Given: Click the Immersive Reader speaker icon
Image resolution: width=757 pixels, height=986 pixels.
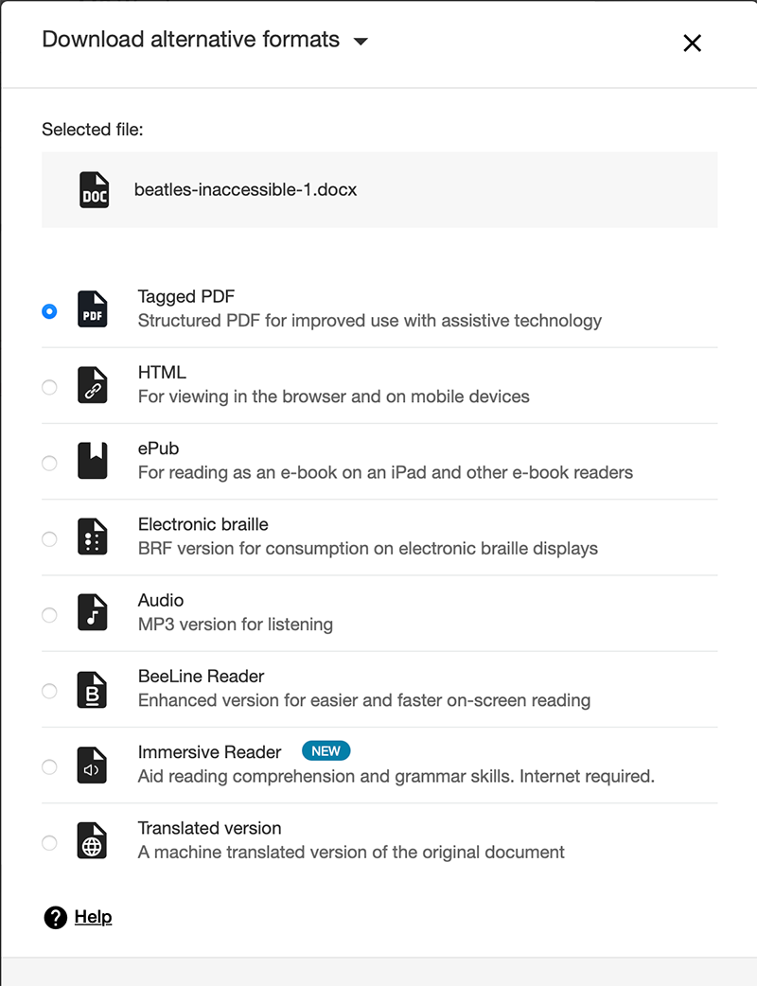Looking at the screenshot, I should coord(93,766).
